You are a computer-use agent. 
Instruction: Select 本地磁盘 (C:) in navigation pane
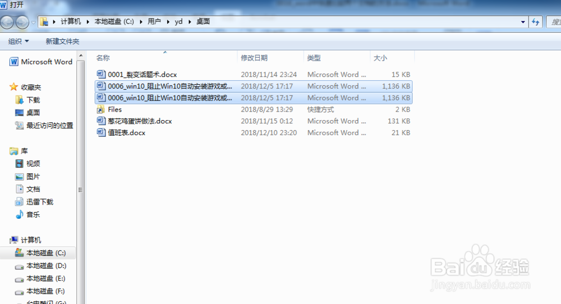(x=46, y=253)
